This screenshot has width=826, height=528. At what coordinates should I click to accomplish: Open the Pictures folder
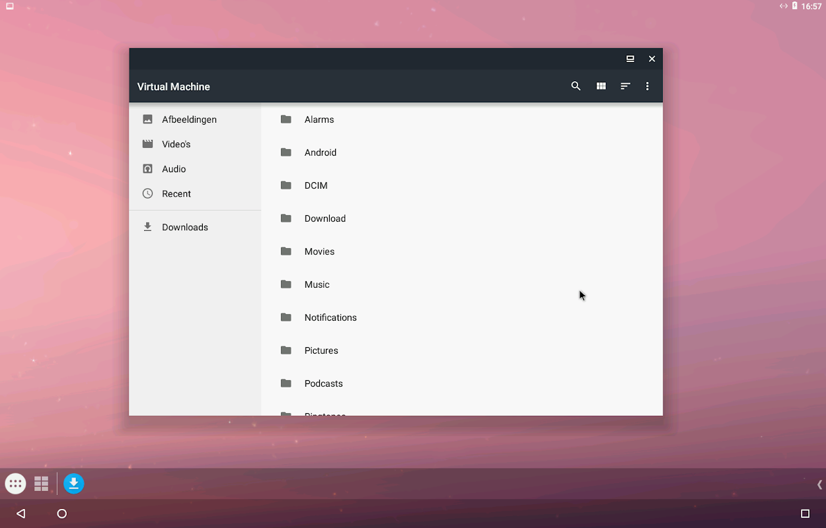[x=321, y=350]
